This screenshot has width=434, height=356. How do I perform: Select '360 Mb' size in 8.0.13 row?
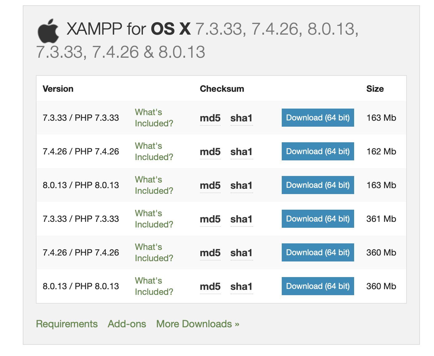tap(381, 286)
